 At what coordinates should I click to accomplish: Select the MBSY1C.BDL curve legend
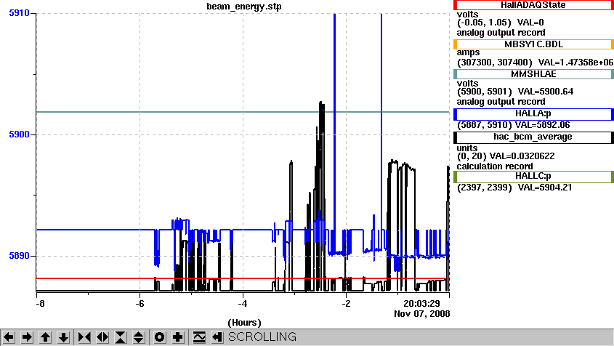coord(533,44)
